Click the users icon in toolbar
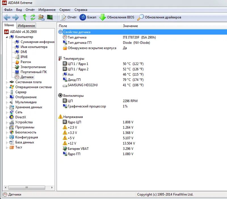This screenshot has width=227, height=199. point(41,17)
